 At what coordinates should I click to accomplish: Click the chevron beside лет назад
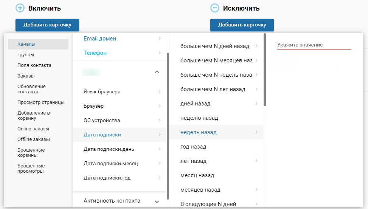[257, 161]
